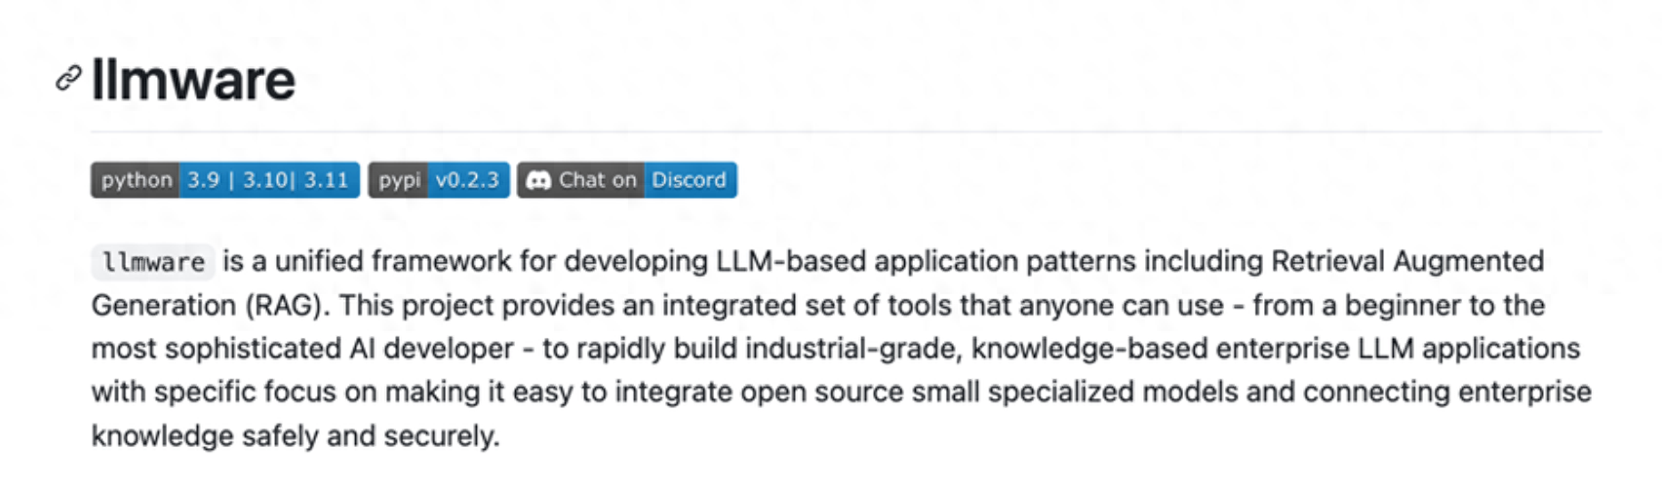Click the anchor link icon beside llmware heading
Image resolution: width=1662 pixels, height=487 pixels.
pyautogui.click(x=67, y=79)
